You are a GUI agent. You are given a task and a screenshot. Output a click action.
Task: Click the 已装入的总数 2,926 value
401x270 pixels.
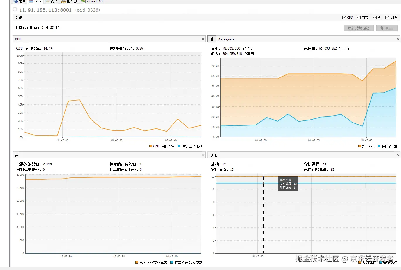tap(47, 164)
